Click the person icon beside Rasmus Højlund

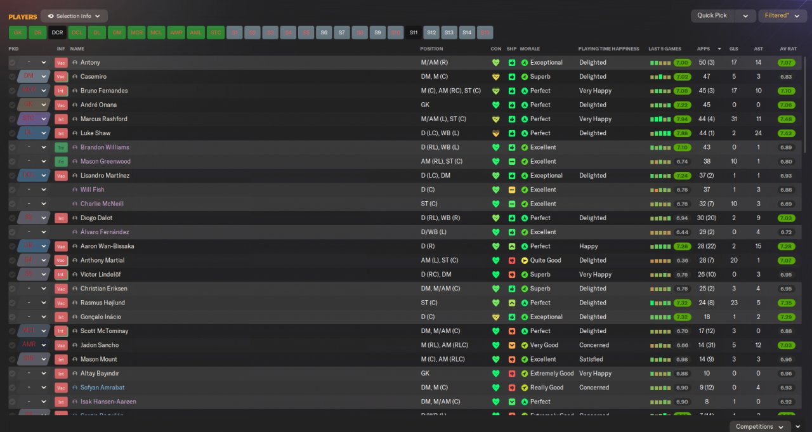click(75, 303)
